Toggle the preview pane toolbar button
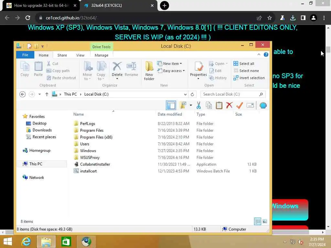The height and width of the screenshot is (248, 331). (171, 105)
